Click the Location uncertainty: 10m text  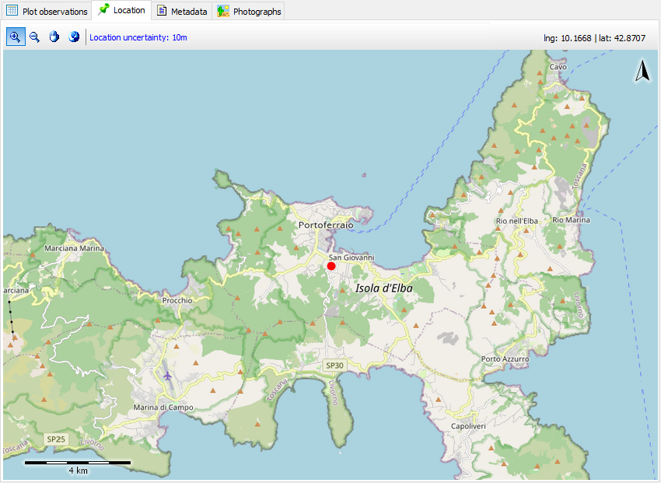tap(138, 37)
